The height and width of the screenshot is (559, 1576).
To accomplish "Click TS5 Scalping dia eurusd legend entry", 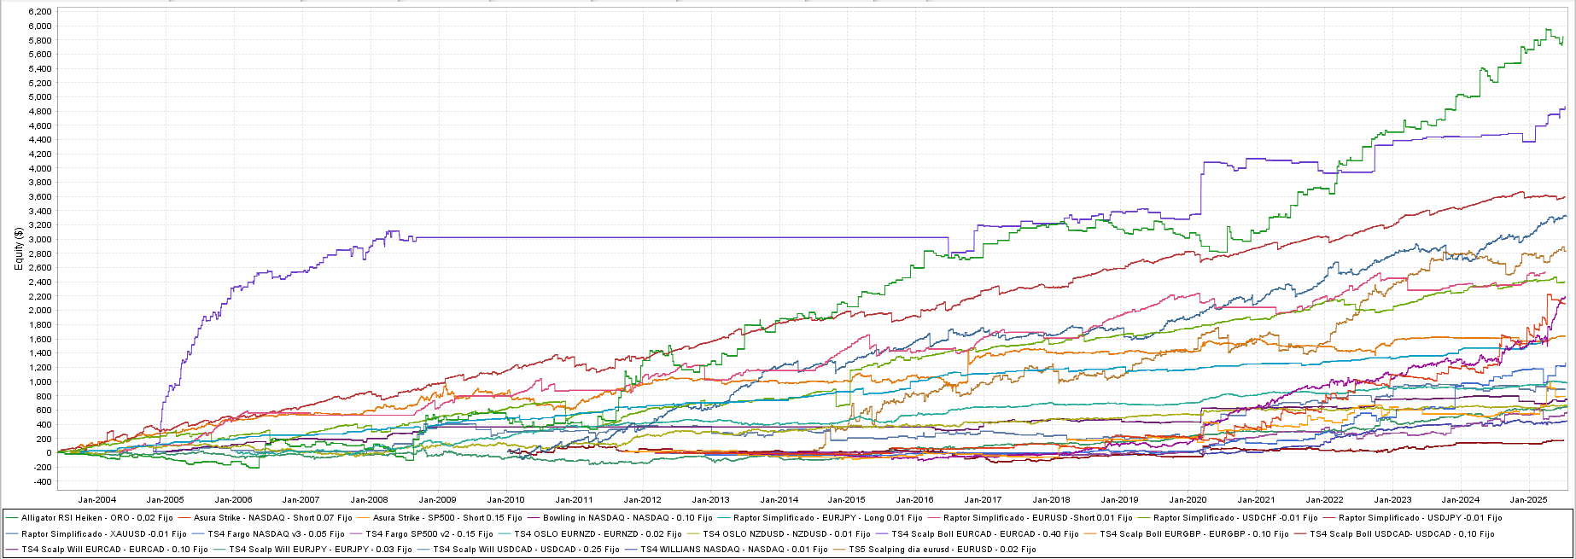I will pyautogui.click(x=942, y=550).
